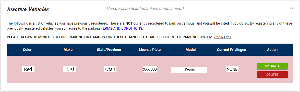Click the Color column header

27,50
